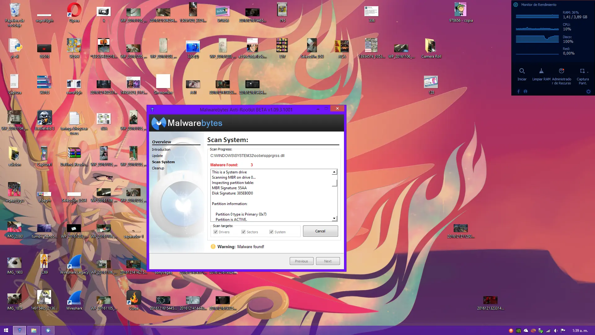The width and height of the screenshot is (595, 335).
Task: Cancel the running rootkit scan
Action: click(x=320, y=231)
